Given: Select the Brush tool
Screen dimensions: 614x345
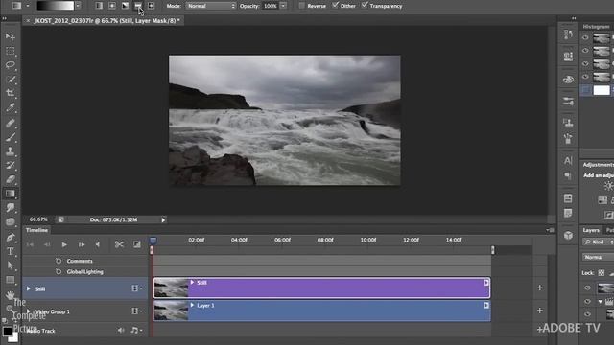Looking at the screenshot, I should click(x=11, y=137).
